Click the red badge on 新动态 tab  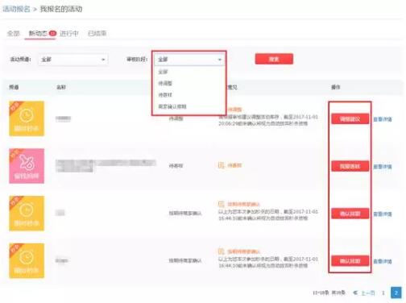point(52,33)
